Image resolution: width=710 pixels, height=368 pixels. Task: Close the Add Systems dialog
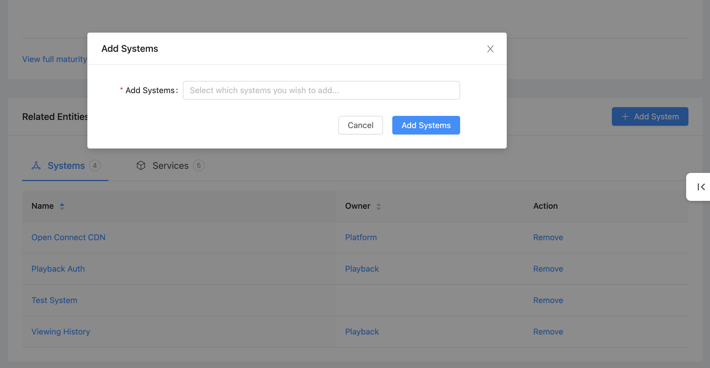490,49
